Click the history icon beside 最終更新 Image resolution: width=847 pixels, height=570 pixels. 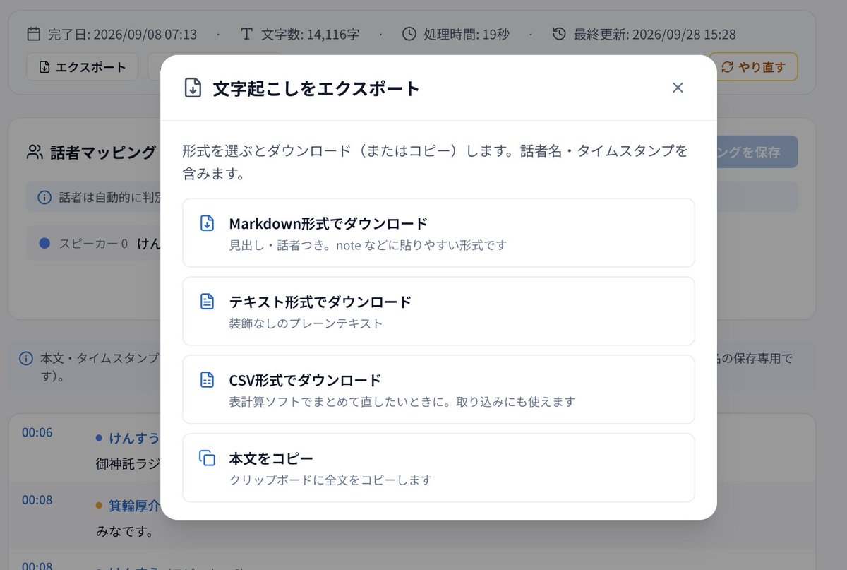(x=559, y=33)
